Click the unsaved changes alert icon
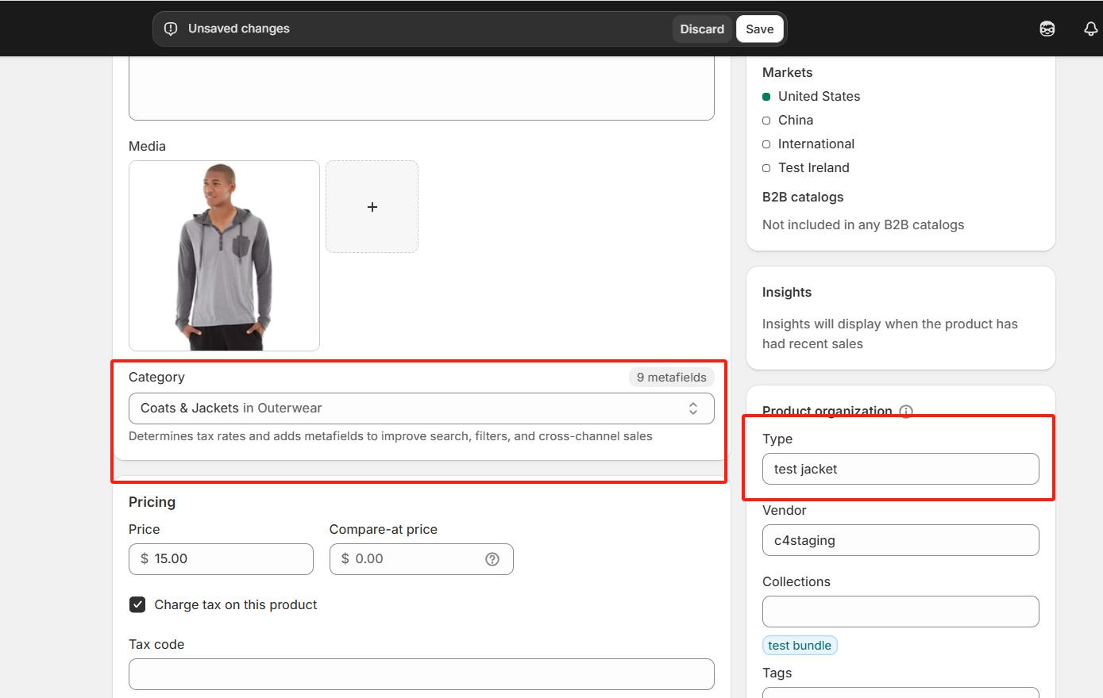 tap(171, 29)
